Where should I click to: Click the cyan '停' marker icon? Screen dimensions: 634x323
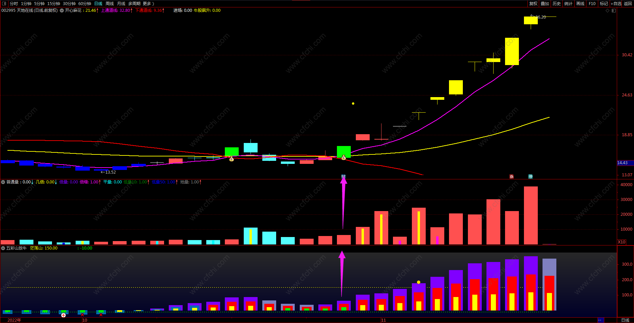[530, 176]
